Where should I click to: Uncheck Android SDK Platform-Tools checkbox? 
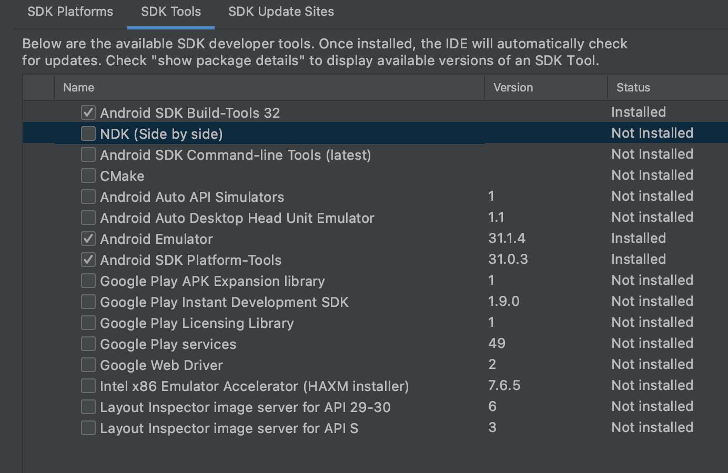(88, 260)
